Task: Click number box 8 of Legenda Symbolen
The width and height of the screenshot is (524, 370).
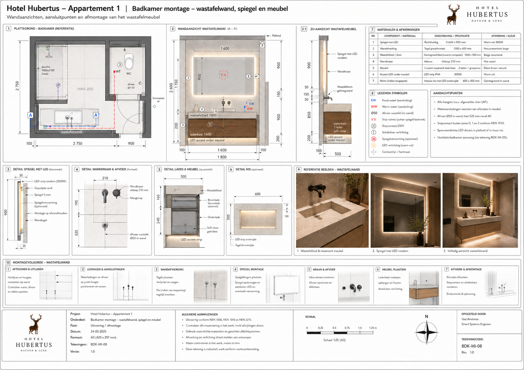Action: 373,93
